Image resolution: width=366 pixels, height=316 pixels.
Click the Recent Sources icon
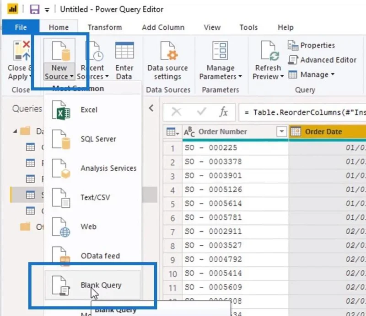(95, 51)
